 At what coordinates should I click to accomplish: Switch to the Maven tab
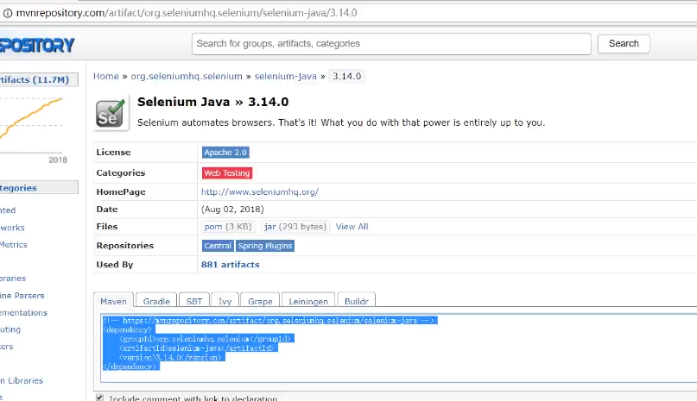[113, 301]
